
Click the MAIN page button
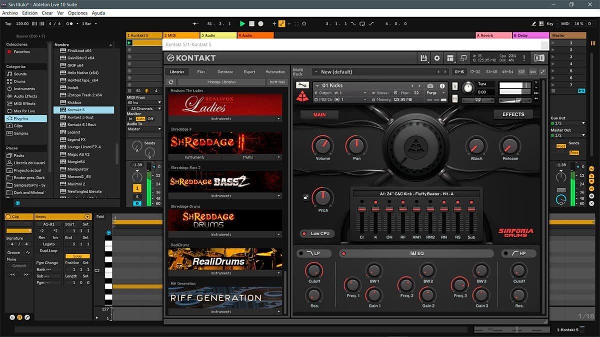point(319,115)
